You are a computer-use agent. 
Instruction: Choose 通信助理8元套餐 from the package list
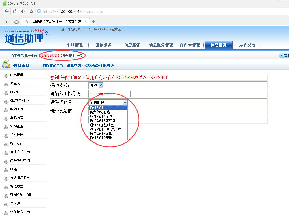pos(108,121)
